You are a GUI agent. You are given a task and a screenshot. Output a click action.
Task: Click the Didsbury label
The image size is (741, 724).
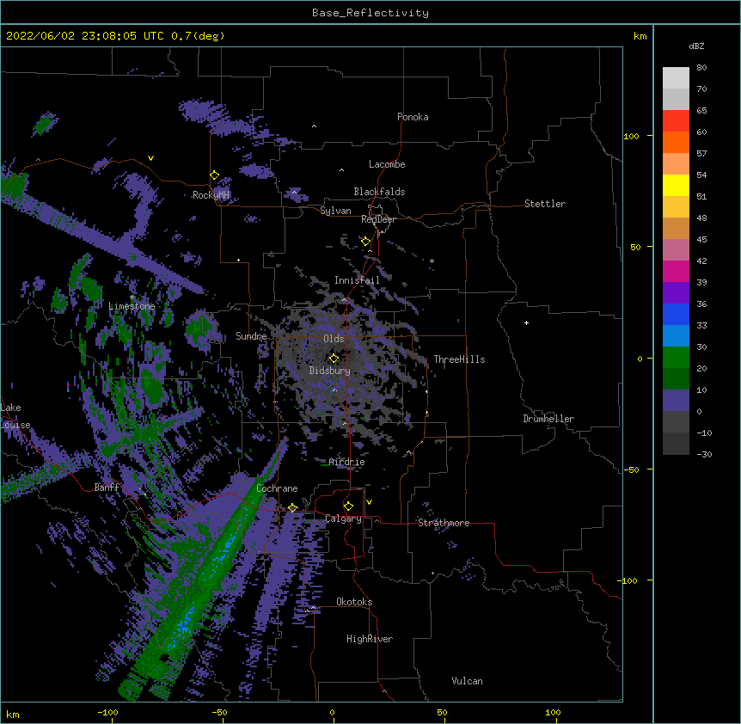(330, 371)
